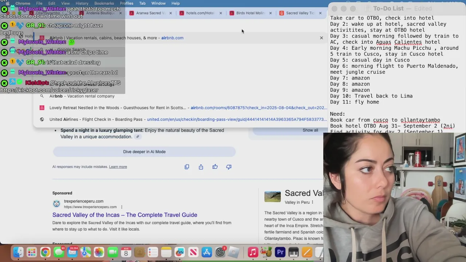This screenshot has height=262, width=466.
Task: Open Messages from the Dock
Action: pos(59,252)
